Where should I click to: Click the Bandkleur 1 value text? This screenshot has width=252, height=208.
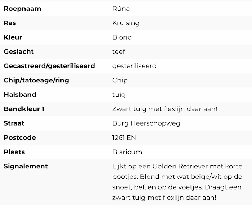pyautogui.click(x=165, y=109)
